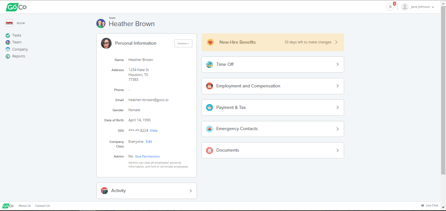
Task: Click the Give Permissions link
Action: [147, 157]
